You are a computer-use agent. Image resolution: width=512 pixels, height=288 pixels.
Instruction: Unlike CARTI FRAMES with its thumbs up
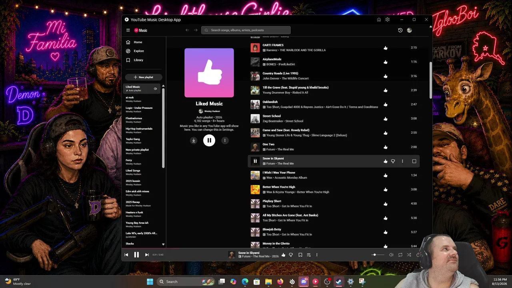[x=386, y=48]
